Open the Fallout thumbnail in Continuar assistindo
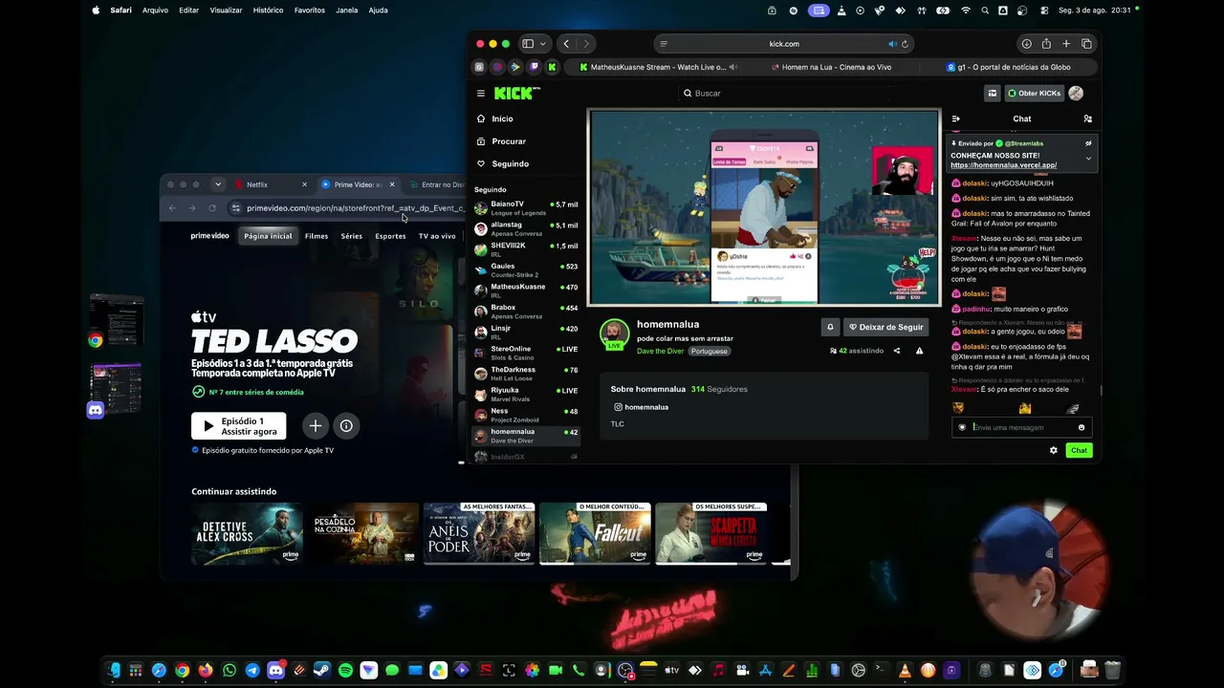Image resolution: width=1224 pixels, height=688 pixels. pos(595,534)
